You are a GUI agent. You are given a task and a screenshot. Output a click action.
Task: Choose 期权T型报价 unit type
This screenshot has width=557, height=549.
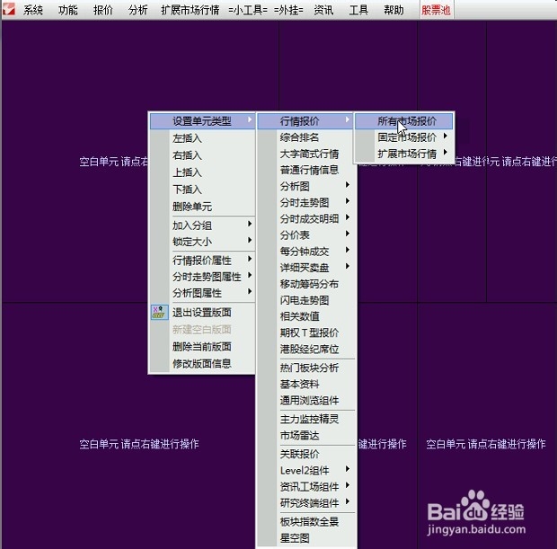[306, 332]
